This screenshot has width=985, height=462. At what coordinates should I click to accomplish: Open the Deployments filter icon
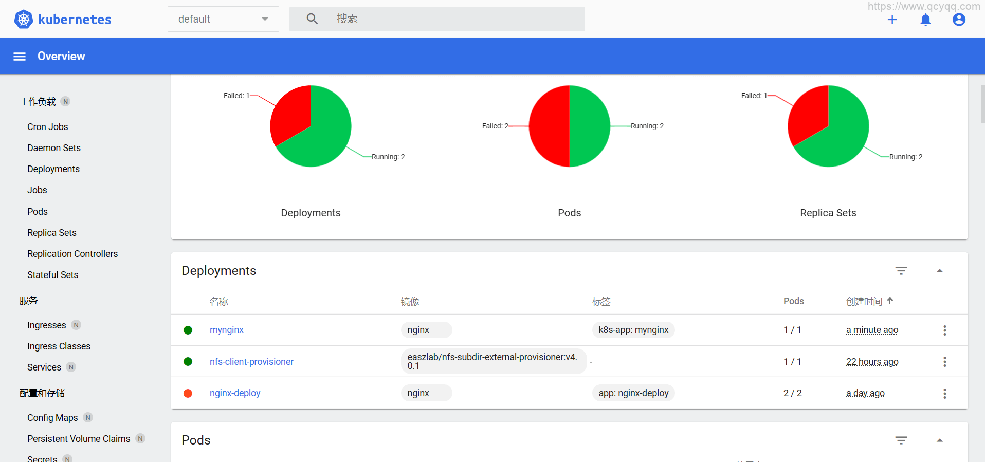coord(901,271)
